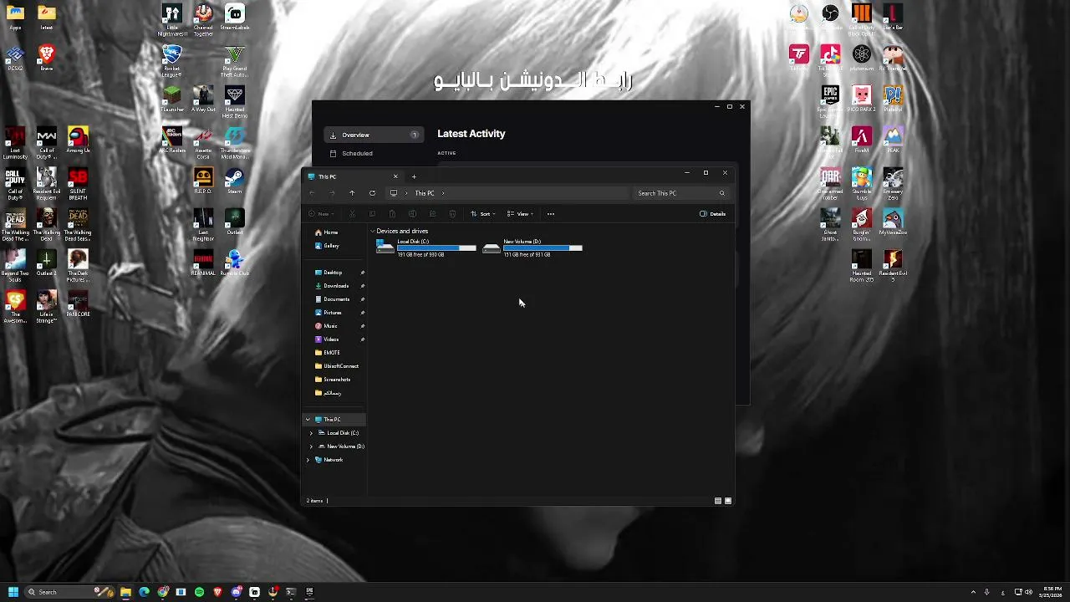Select New Volume (D:) drive tile
1070x602 pixels.
[532, 247]
